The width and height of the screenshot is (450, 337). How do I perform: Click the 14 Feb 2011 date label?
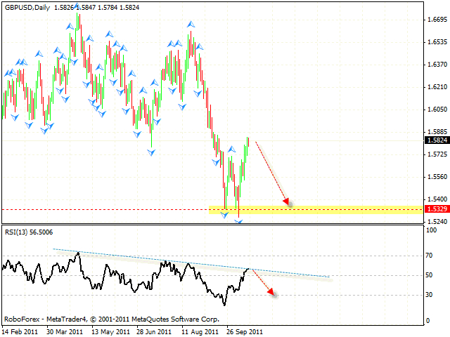click(20, 330)
